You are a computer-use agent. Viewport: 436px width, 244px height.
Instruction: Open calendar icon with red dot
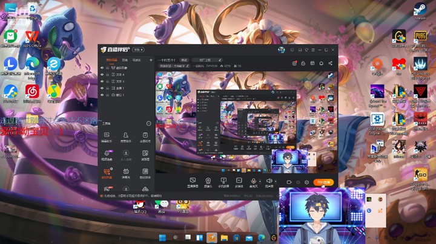294,63
